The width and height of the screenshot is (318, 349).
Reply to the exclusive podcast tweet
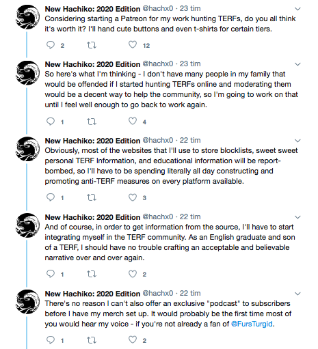tap(51, 340)
